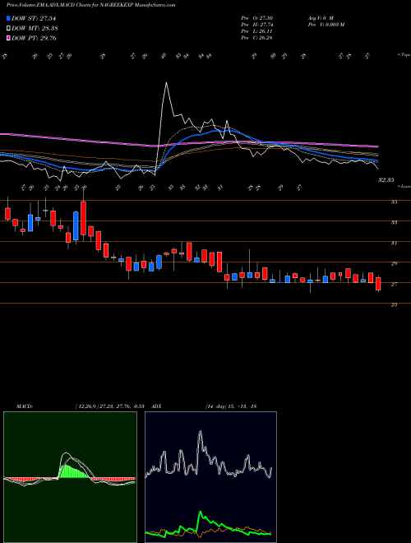Click the blue DOW ST legend swatch
The height and width of the screenshot is (543, 411).
8,18
